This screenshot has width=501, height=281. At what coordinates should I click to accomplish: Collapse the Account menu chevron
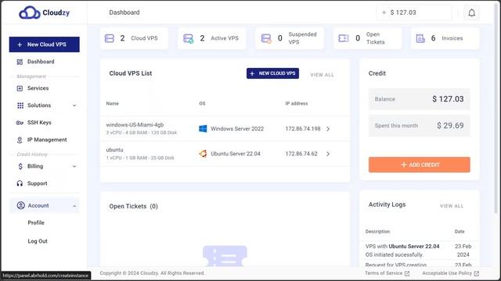[74, 206]
